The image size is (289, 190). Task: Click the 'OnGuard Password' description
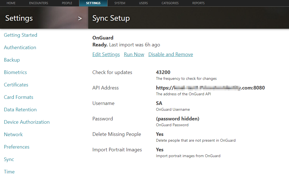pyautogui.click(x=172, y=125)
